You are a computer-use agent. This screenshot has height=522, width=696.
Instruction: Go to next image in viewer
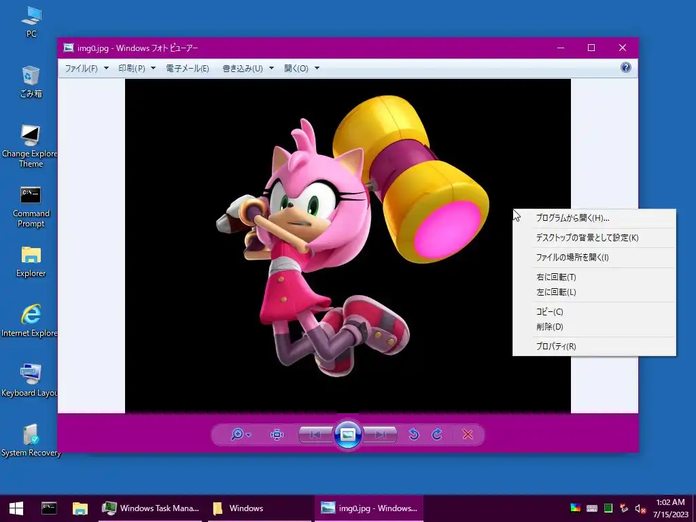click(x=381, y=434)
